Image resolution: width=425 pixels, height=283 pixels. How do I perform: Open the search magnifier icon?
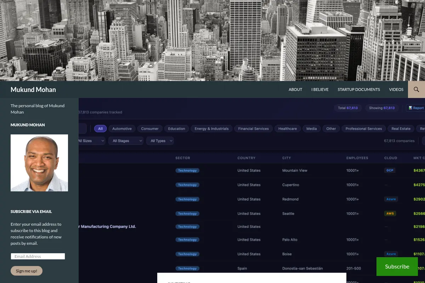pyautogui.click(x=416, y=89)
